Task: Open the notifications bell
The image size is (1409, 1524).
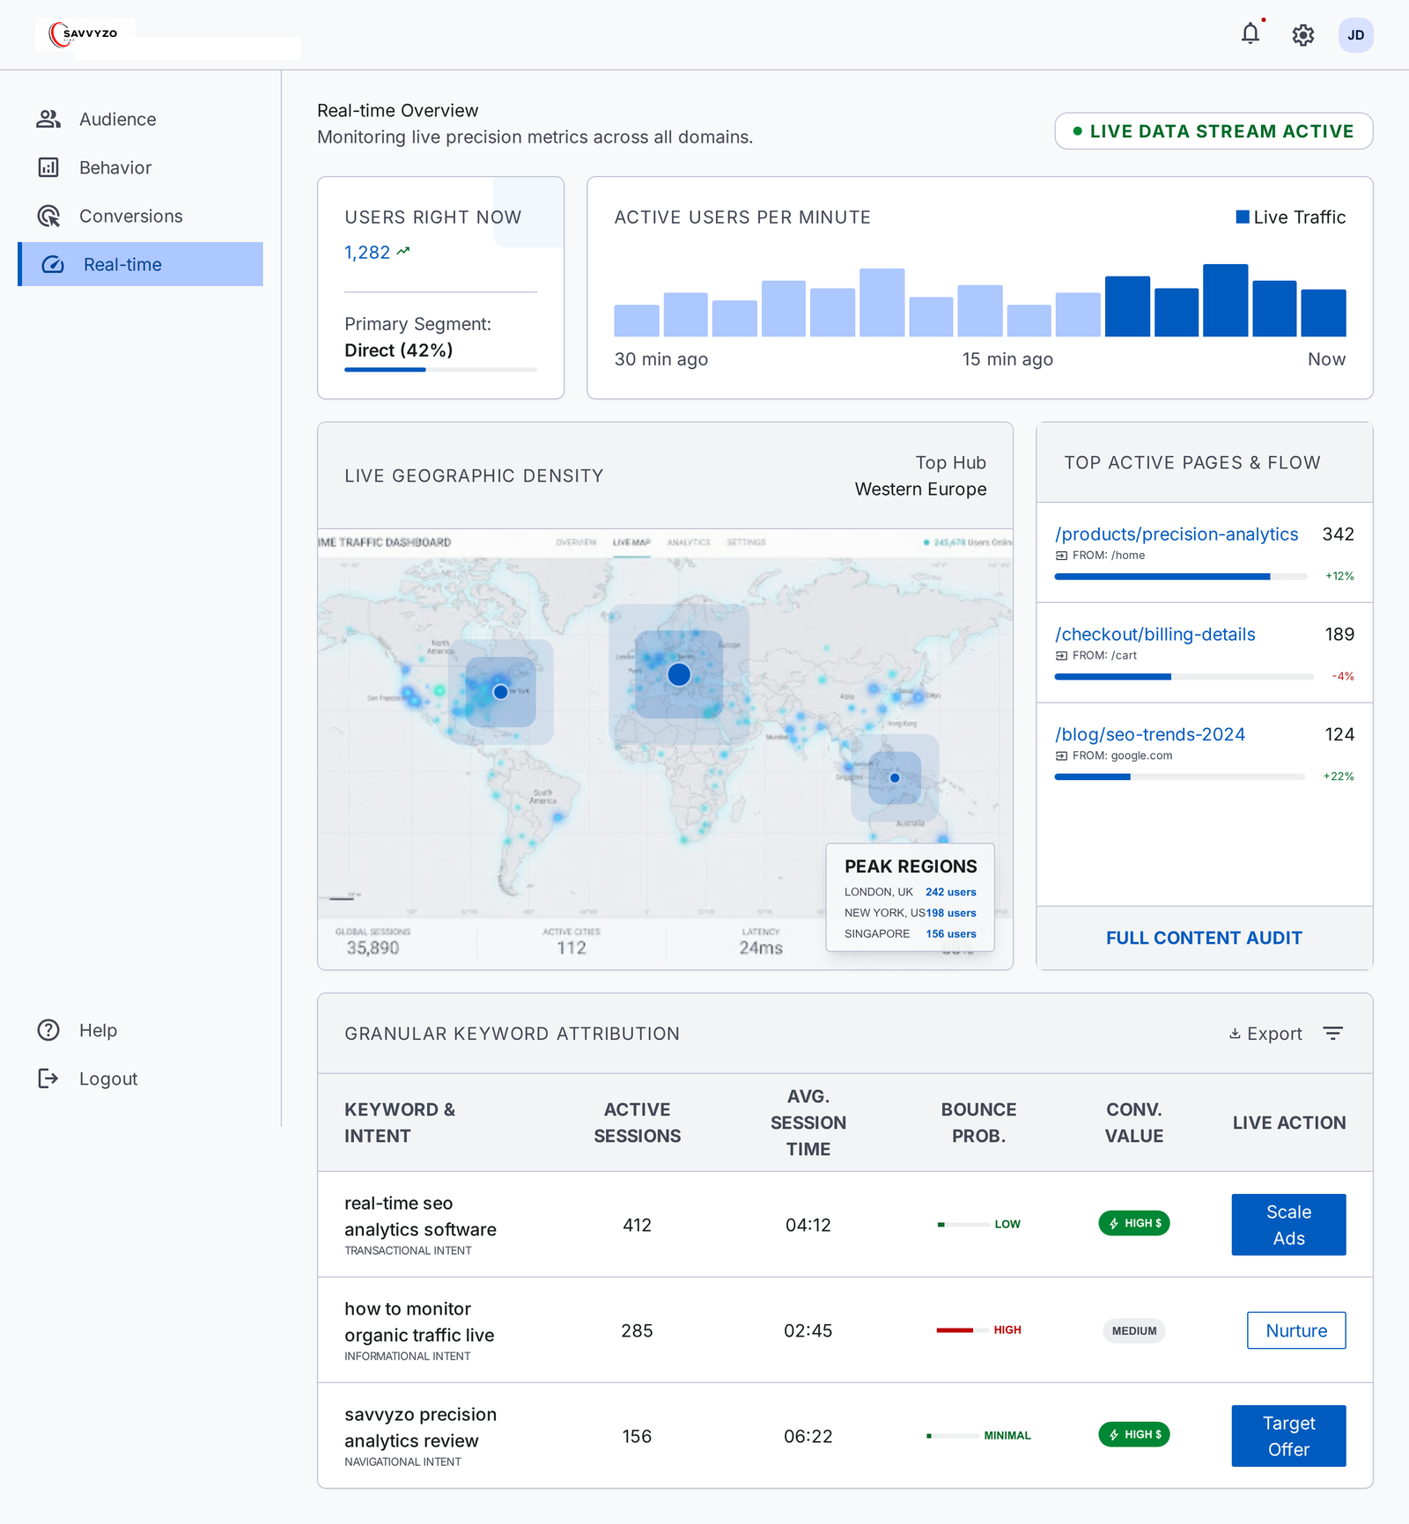Action: click(x=1250, y=34)
